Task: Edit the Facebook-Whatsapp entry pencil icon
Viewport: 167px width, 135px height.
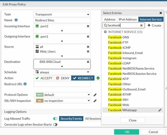Action: (x=160, y=110)
